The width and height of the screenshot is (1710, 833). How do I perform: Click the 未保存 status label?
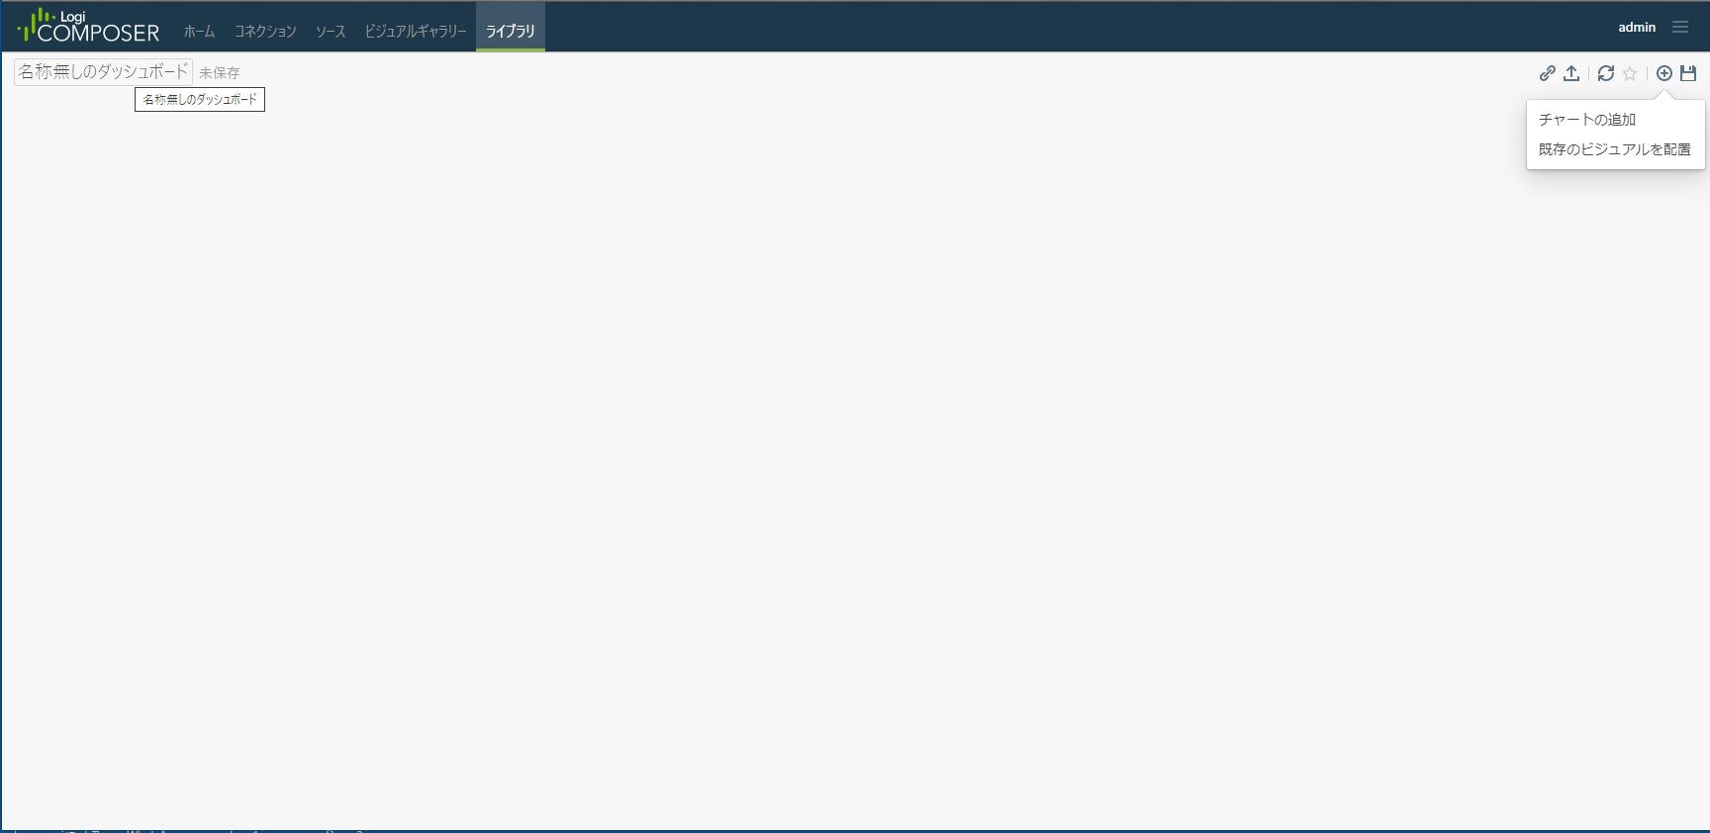tap(219, 72)
